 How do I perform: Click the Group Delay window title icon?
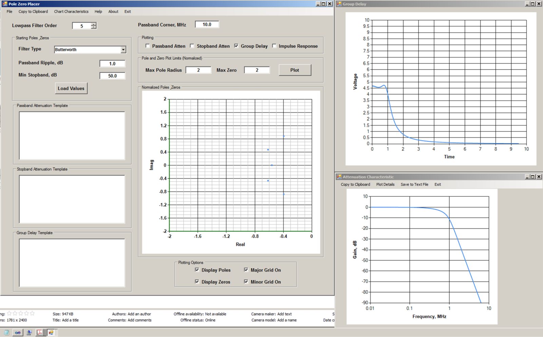coord(339,4)
